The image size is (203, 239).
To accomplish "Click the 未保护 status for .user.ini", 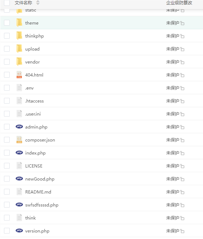I will point(173,114).
